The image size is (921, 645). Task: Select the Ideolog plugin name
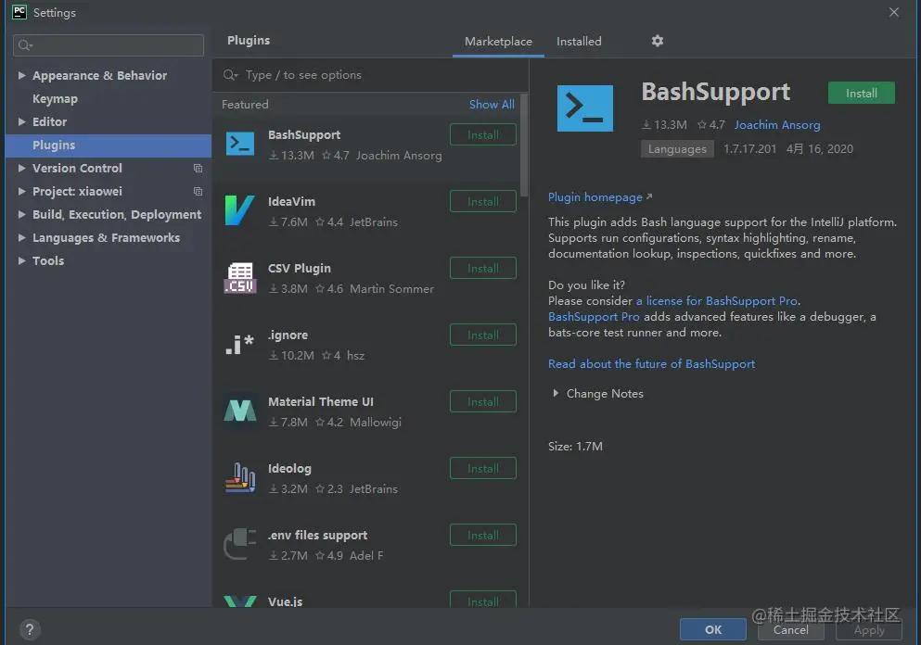click(x=289, y=468)
